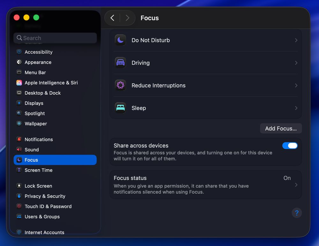Go forward with the right arrow
This screenshot has height=246, width=319.
128,18
